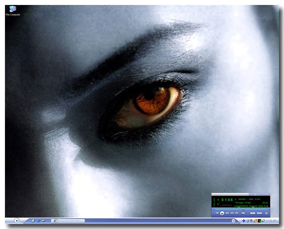
Task: Skip to the previous track in Winamp
Action: [x=217, y=214]
